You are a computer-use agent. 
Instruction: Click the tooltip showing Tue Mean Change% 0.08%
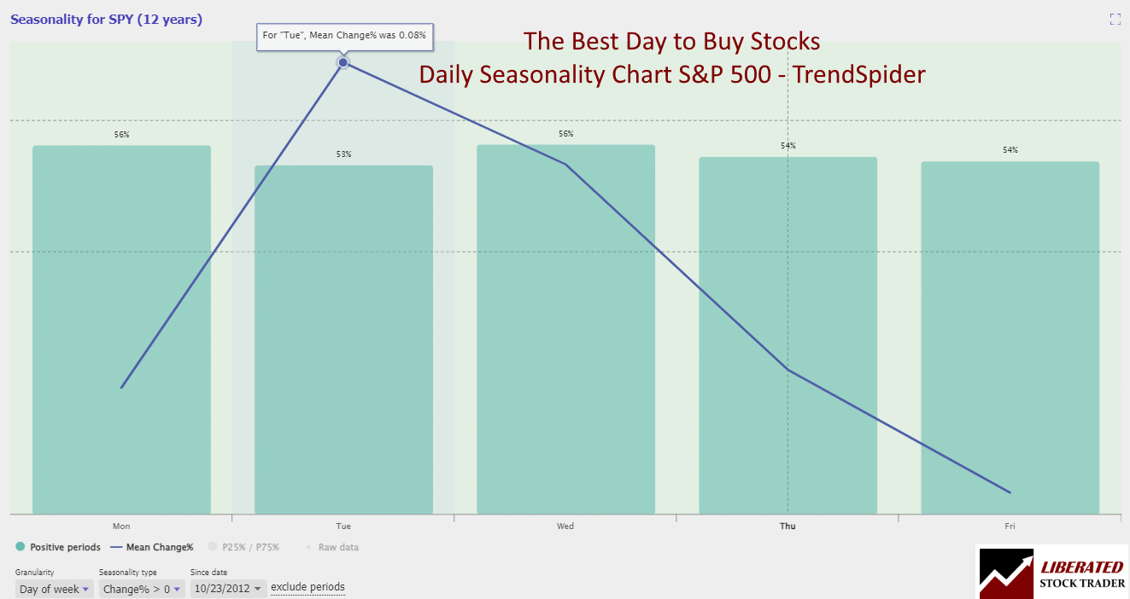click(345, 37)
